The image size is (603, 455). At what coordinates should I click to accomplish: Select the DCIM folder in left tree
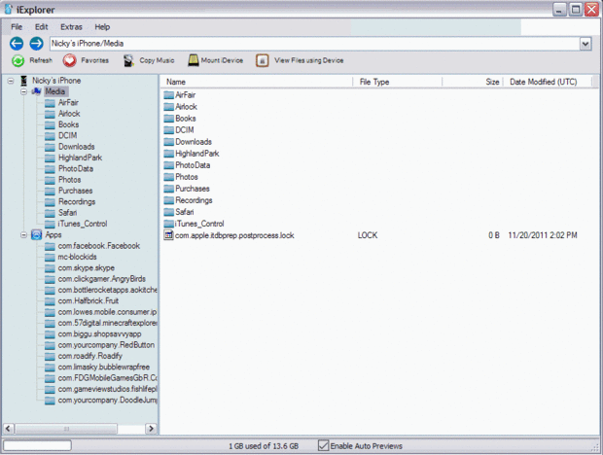pos(67,136)
